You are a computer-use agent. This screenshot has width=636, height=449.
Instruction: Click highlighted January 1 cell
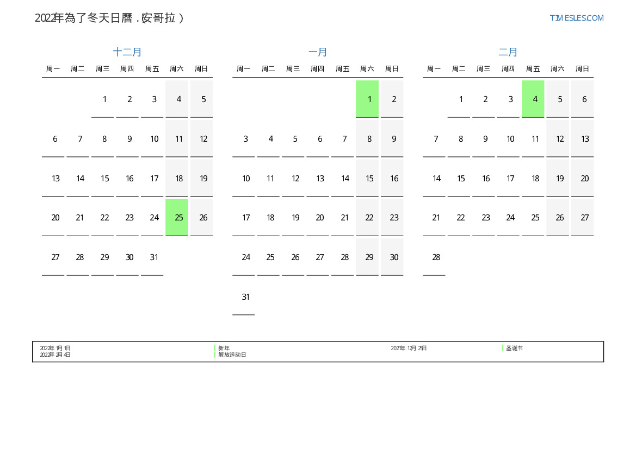coord(367,99)
